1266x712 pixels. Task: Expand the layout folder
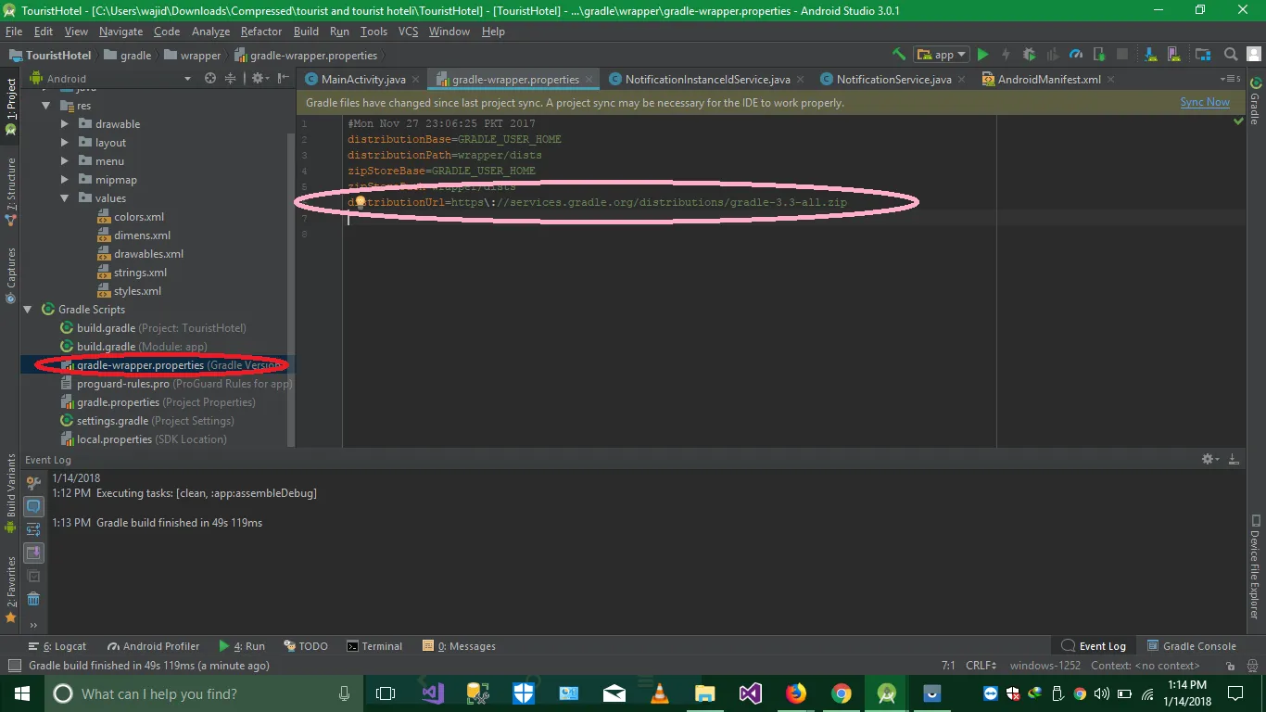click(x=64, y=143)
